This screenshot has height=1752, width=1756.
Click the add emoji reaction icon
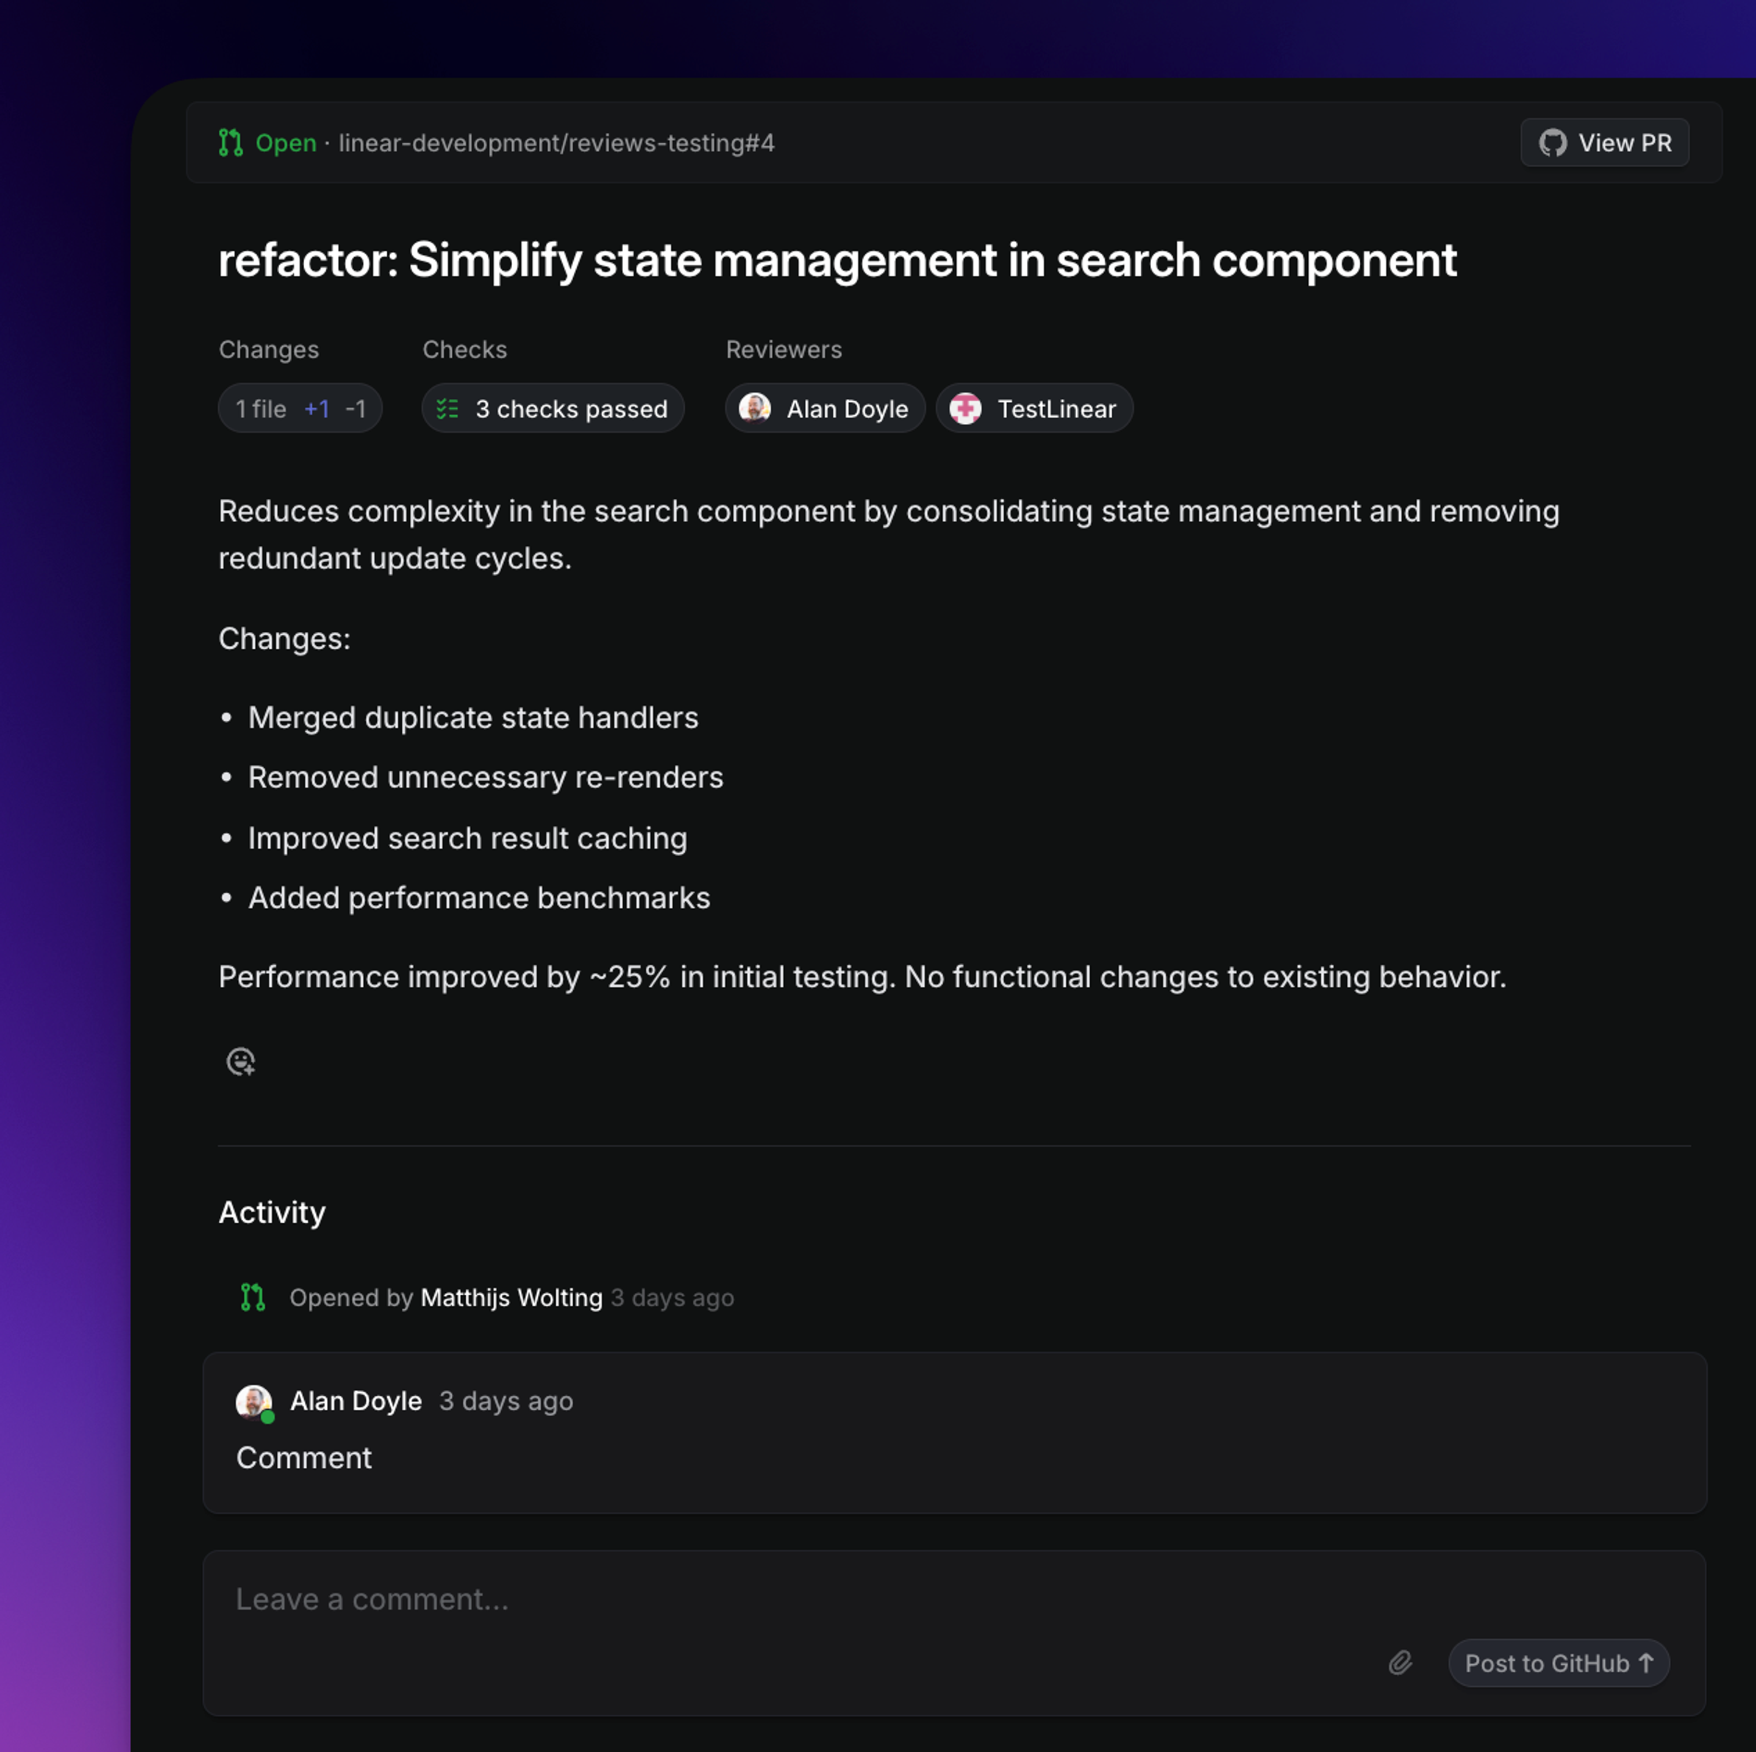[241, 1061]
